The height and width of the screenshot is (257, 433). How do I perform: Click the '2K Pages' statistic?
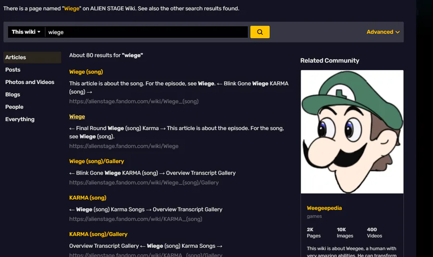(314, 232)
